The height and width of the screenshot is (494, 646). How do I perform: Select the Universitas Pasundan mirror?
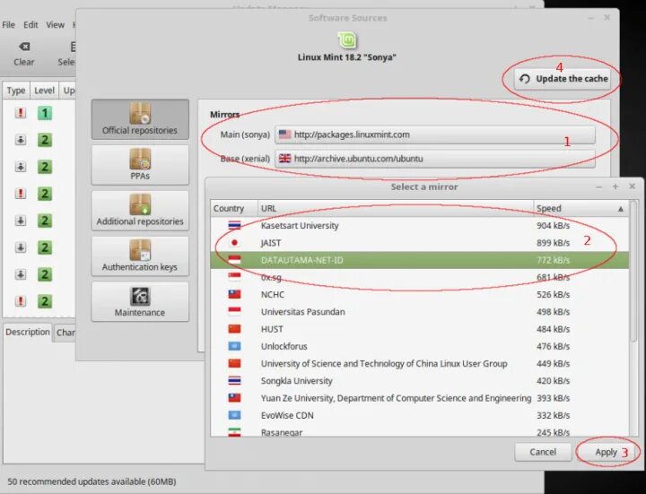point(419,312)
